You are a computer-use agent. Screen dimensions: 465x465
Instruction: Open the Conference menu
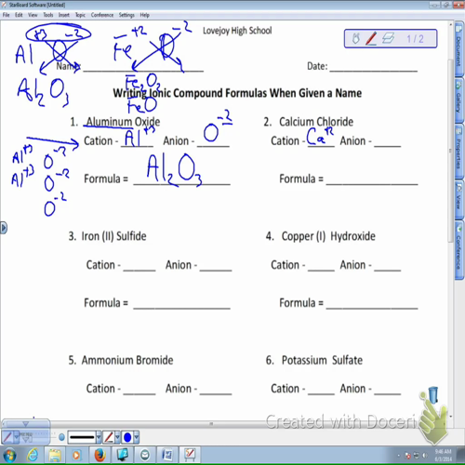102,15
